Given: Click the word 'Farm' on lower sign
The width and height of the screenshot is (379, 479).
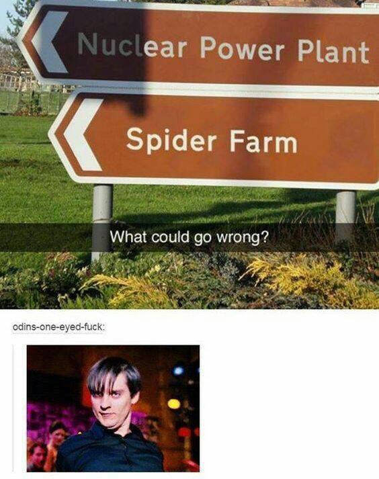Looking at the screenshot, I should [x=263, y=142].
